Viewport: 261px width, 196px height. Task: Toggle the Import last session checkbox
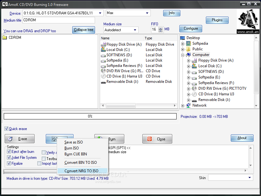click(39, 163)
